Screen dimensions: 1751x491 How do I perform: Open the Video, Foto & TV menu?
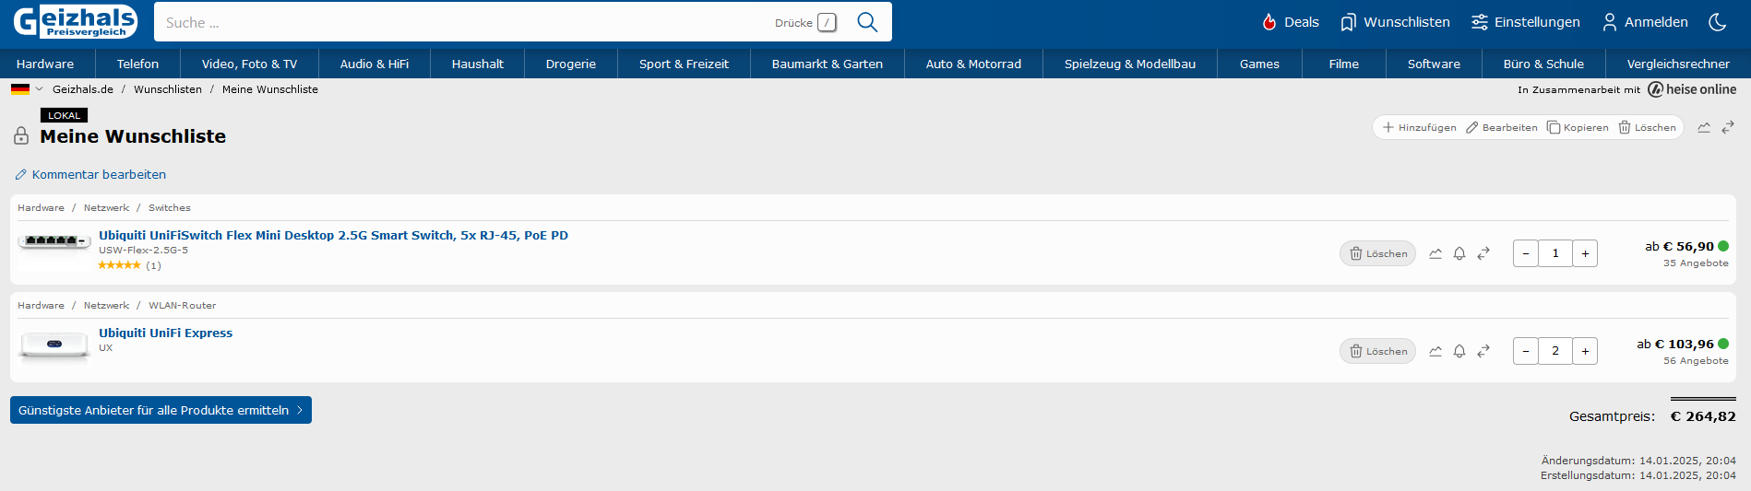pos(249,64)
